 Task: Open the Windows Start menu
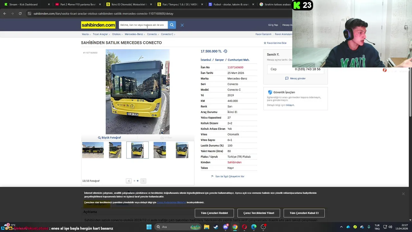(149, 227)
